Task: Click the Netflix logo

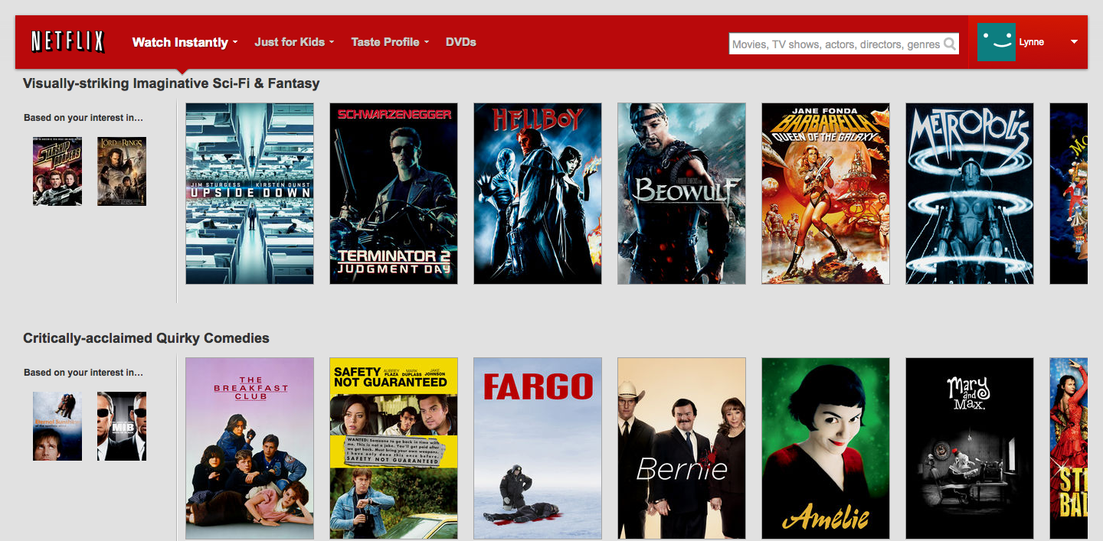Action: (67, 41)
